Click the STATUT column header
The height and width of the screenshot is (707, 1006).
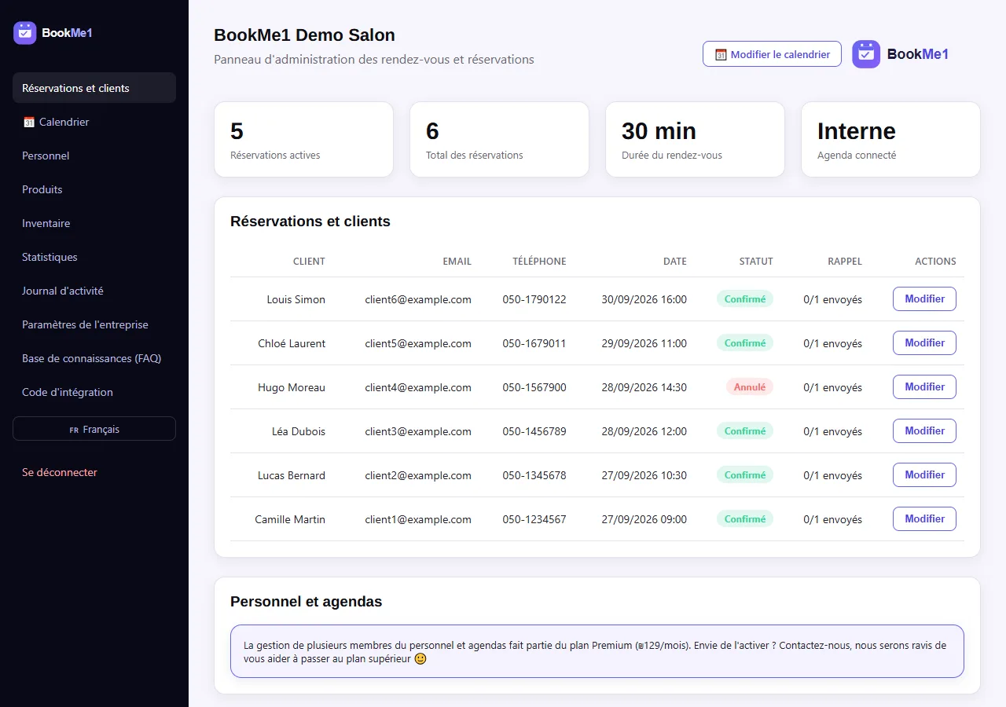756,262
